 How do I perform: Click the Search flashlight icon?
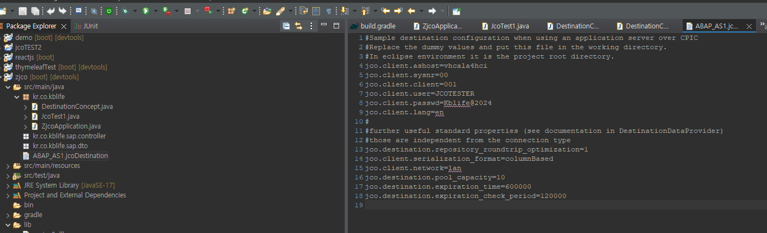coord(280,11)
